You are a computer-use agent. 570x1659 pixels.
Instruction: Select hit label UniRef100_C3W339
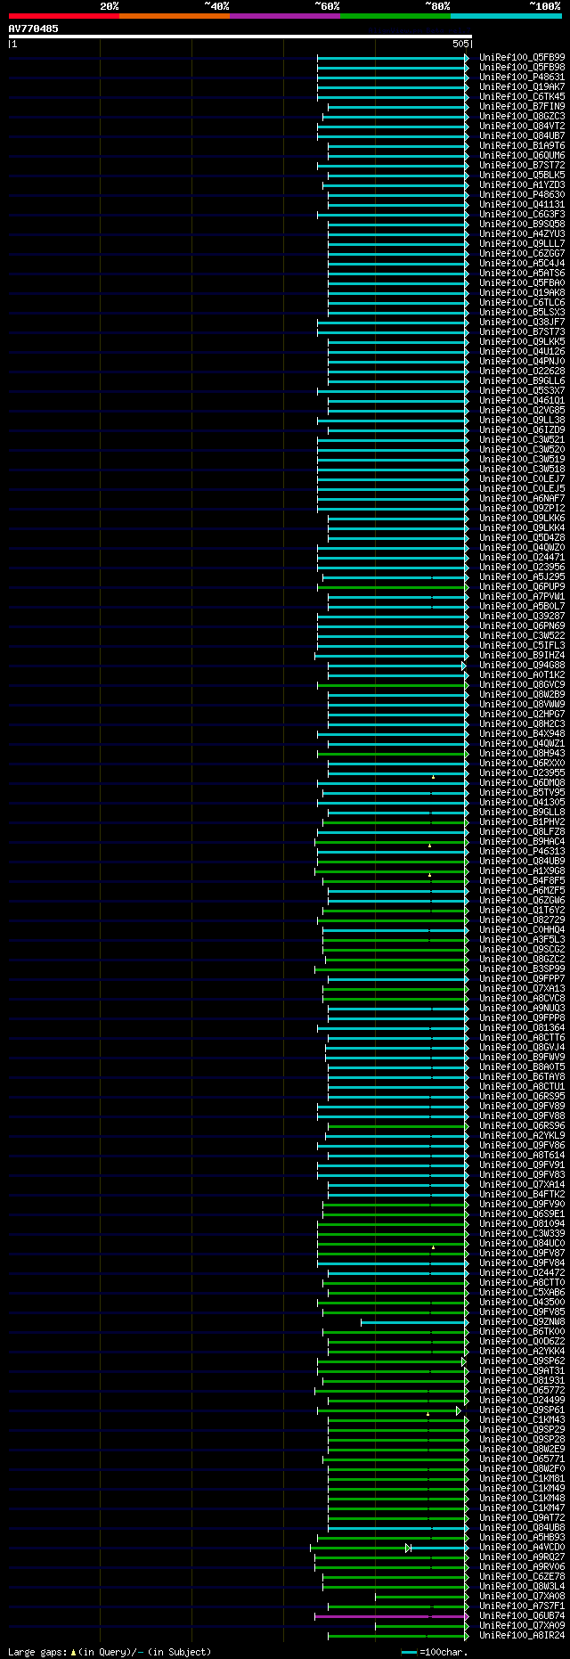[x=522, y=1233]
